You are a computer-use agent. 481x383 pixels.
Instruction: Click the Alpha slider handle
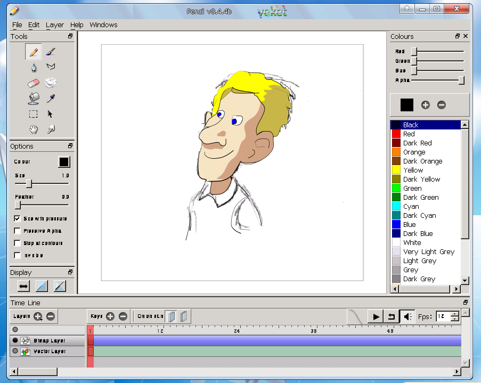tap(461, 80)
